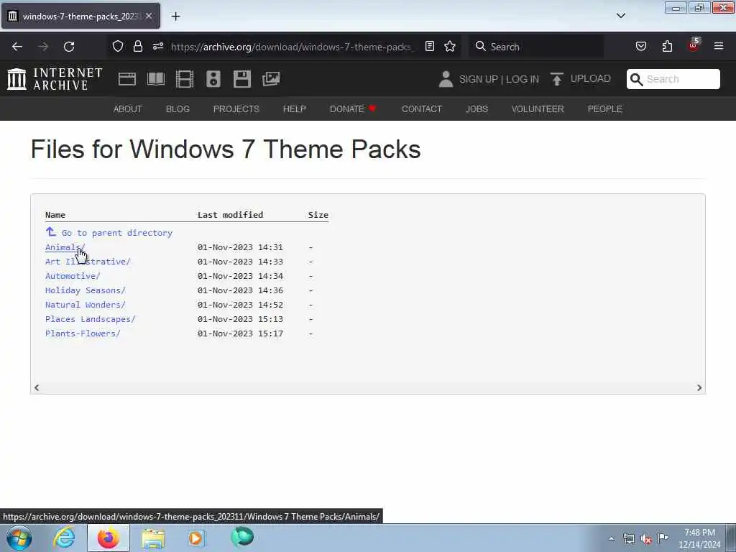
Task: Open the Animals/ folder link
Action: tap(65, 247)
